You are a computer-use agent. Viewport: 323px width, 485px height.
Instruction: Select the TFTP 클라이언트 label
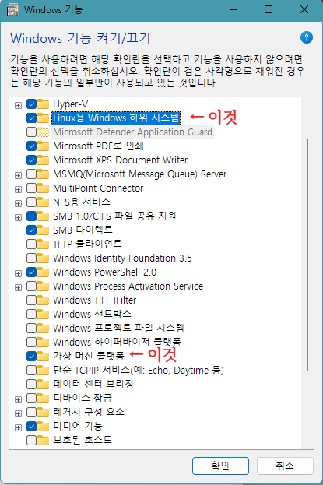click(x=87, y=244)
